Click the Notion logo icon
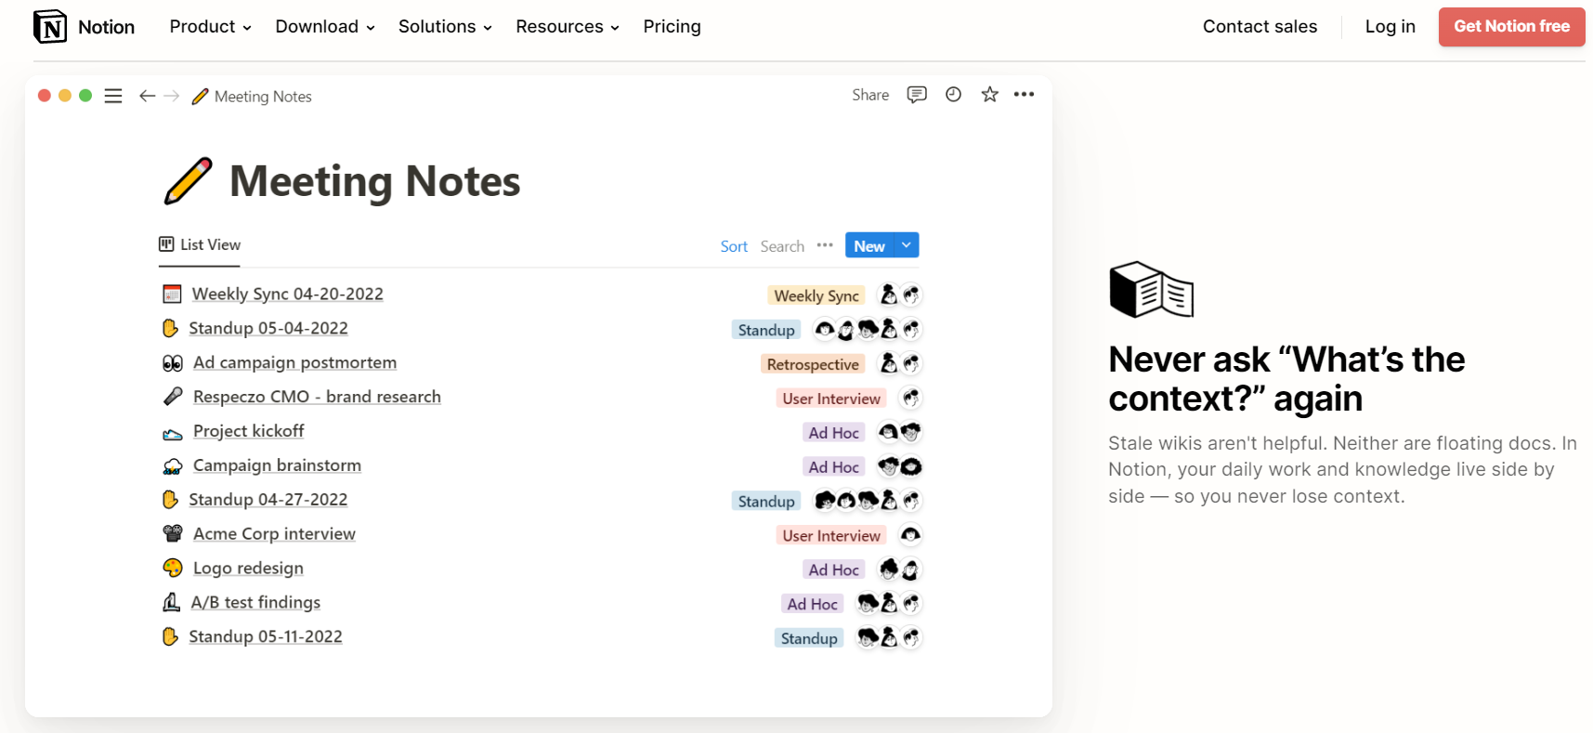 pyautogui.click(x=50, y=27)
